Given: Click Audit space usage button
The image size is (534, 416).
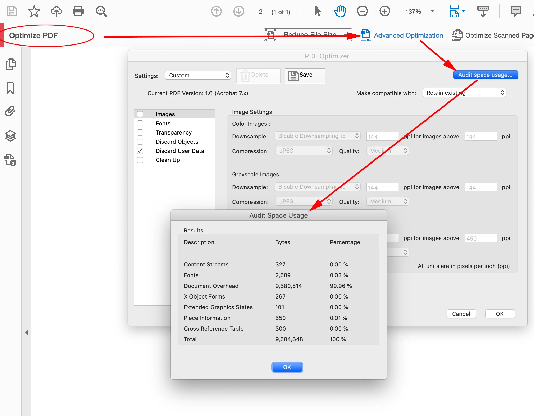Looking at the screenshot, I should (x=485, y=75).
